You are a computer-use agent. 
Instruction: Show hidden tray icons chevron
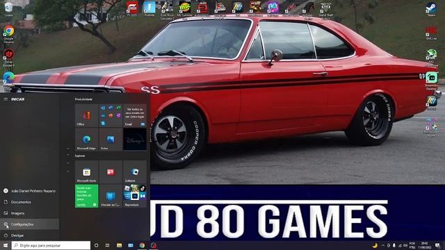tap(383, 245)
